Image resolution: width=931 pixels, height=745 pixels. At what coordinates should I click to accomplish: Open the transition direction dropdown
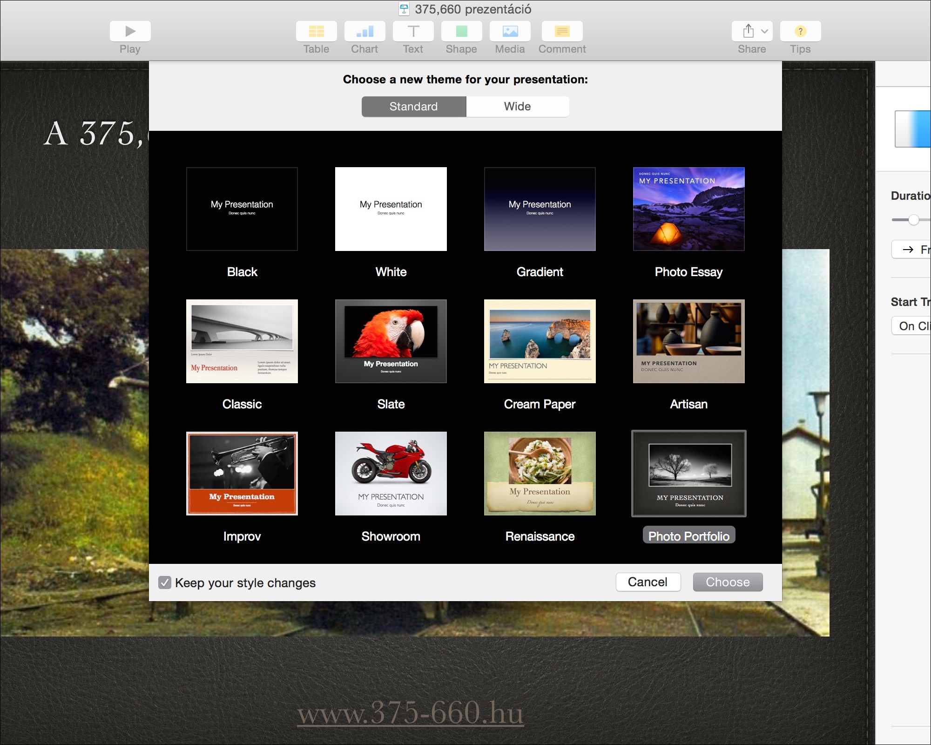911,250
